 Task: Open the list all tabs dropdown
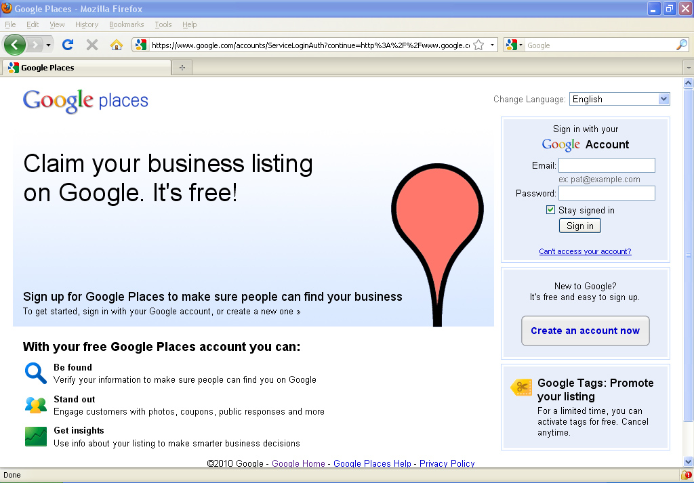(x=689, y=68)
